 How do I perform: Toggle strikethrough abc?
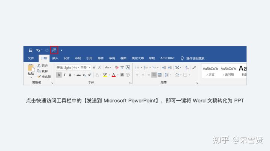point(78,75)
